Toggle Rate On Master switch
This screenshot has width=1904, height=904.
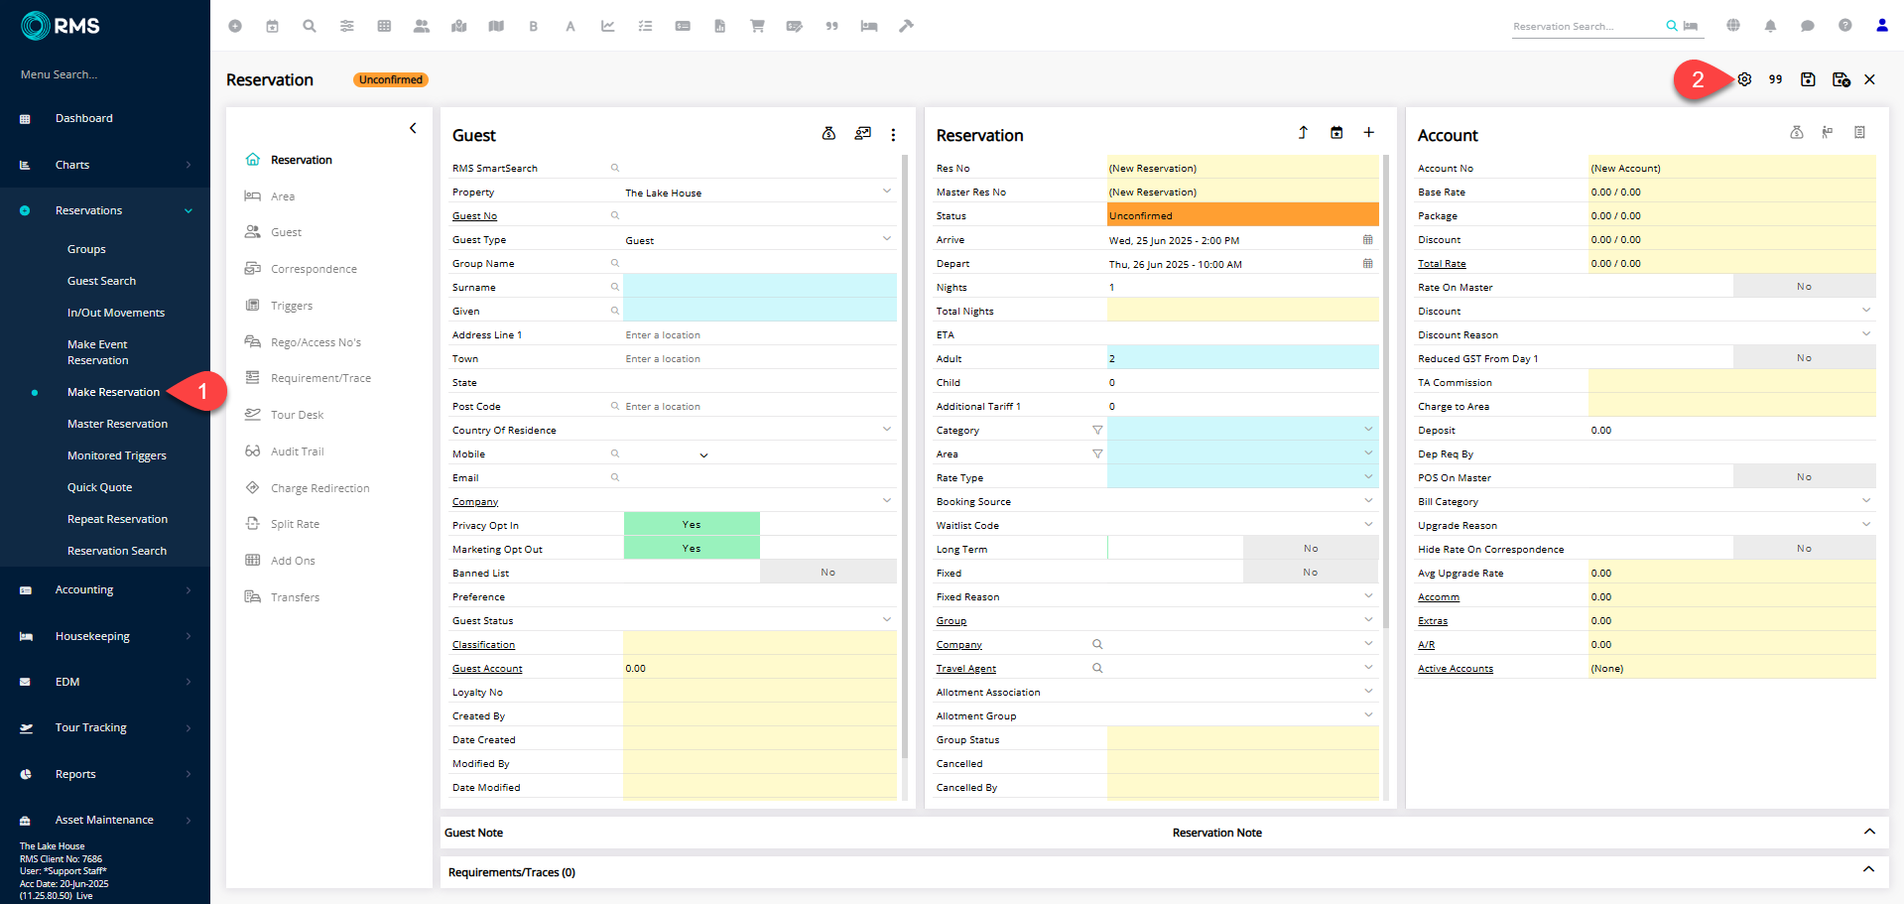tap(1804, 286)
